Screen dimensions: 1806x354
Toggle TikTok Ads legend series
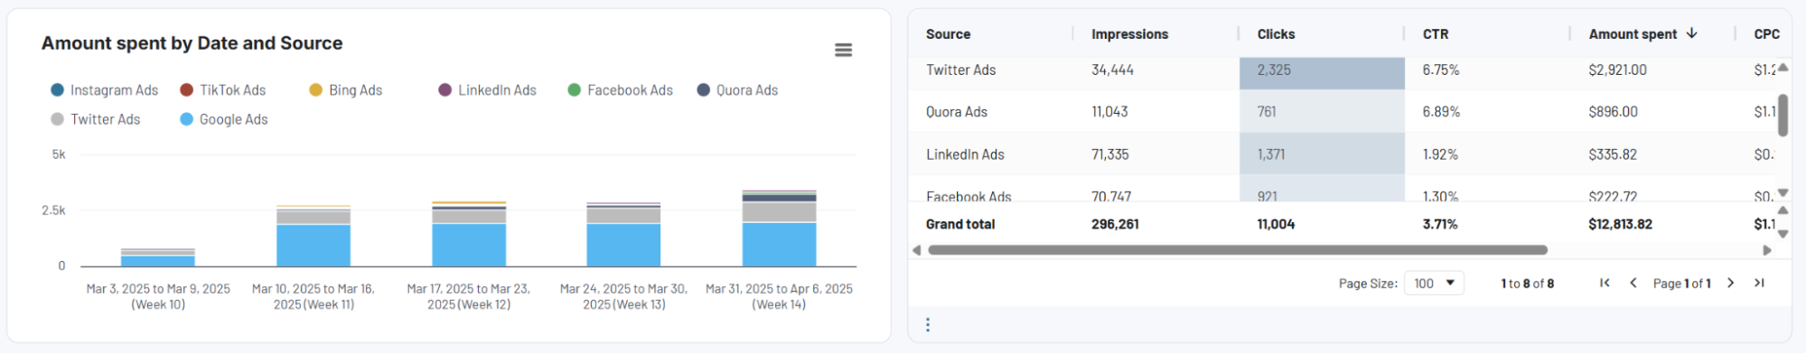coord(222,90)
